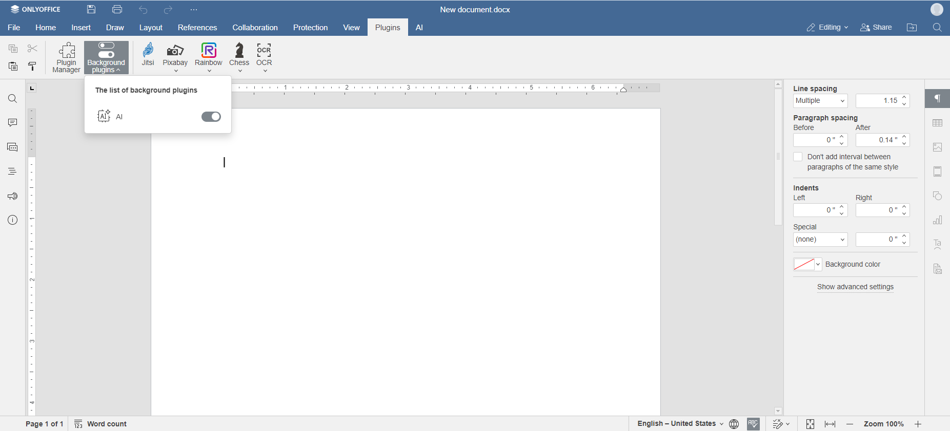Open the Comments sidebar panel

[13, 123]
